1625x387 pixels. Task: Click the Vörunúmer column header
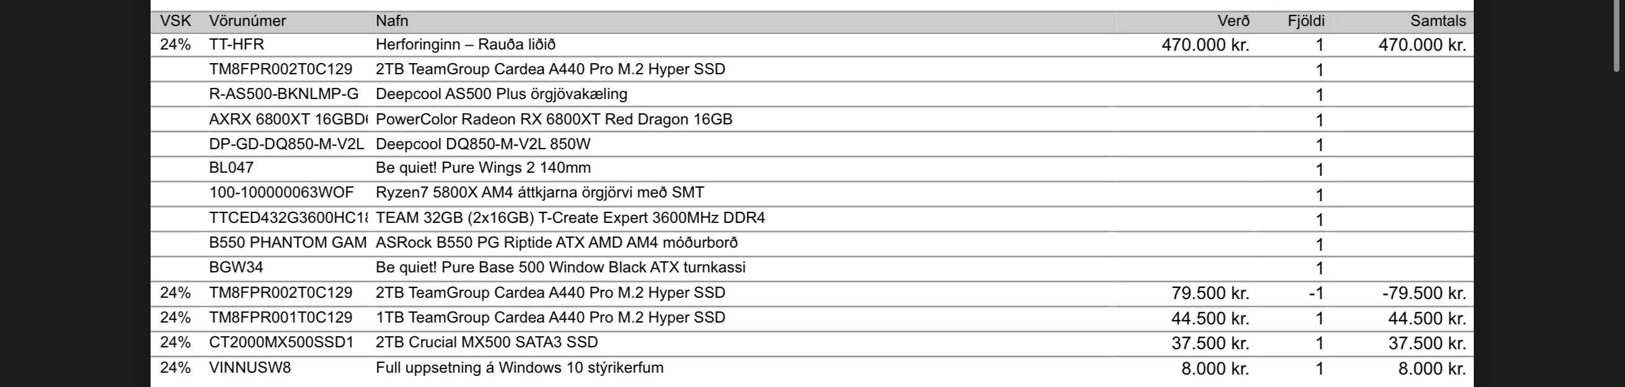click(247, 21)
